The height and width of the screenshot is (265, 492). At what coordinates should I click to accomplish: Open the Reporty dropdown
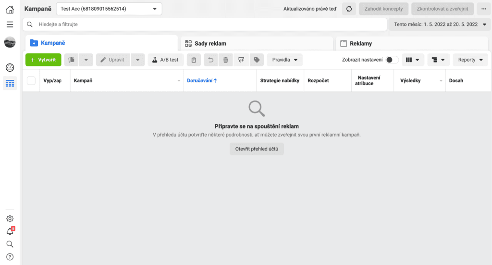coord(470,60)
